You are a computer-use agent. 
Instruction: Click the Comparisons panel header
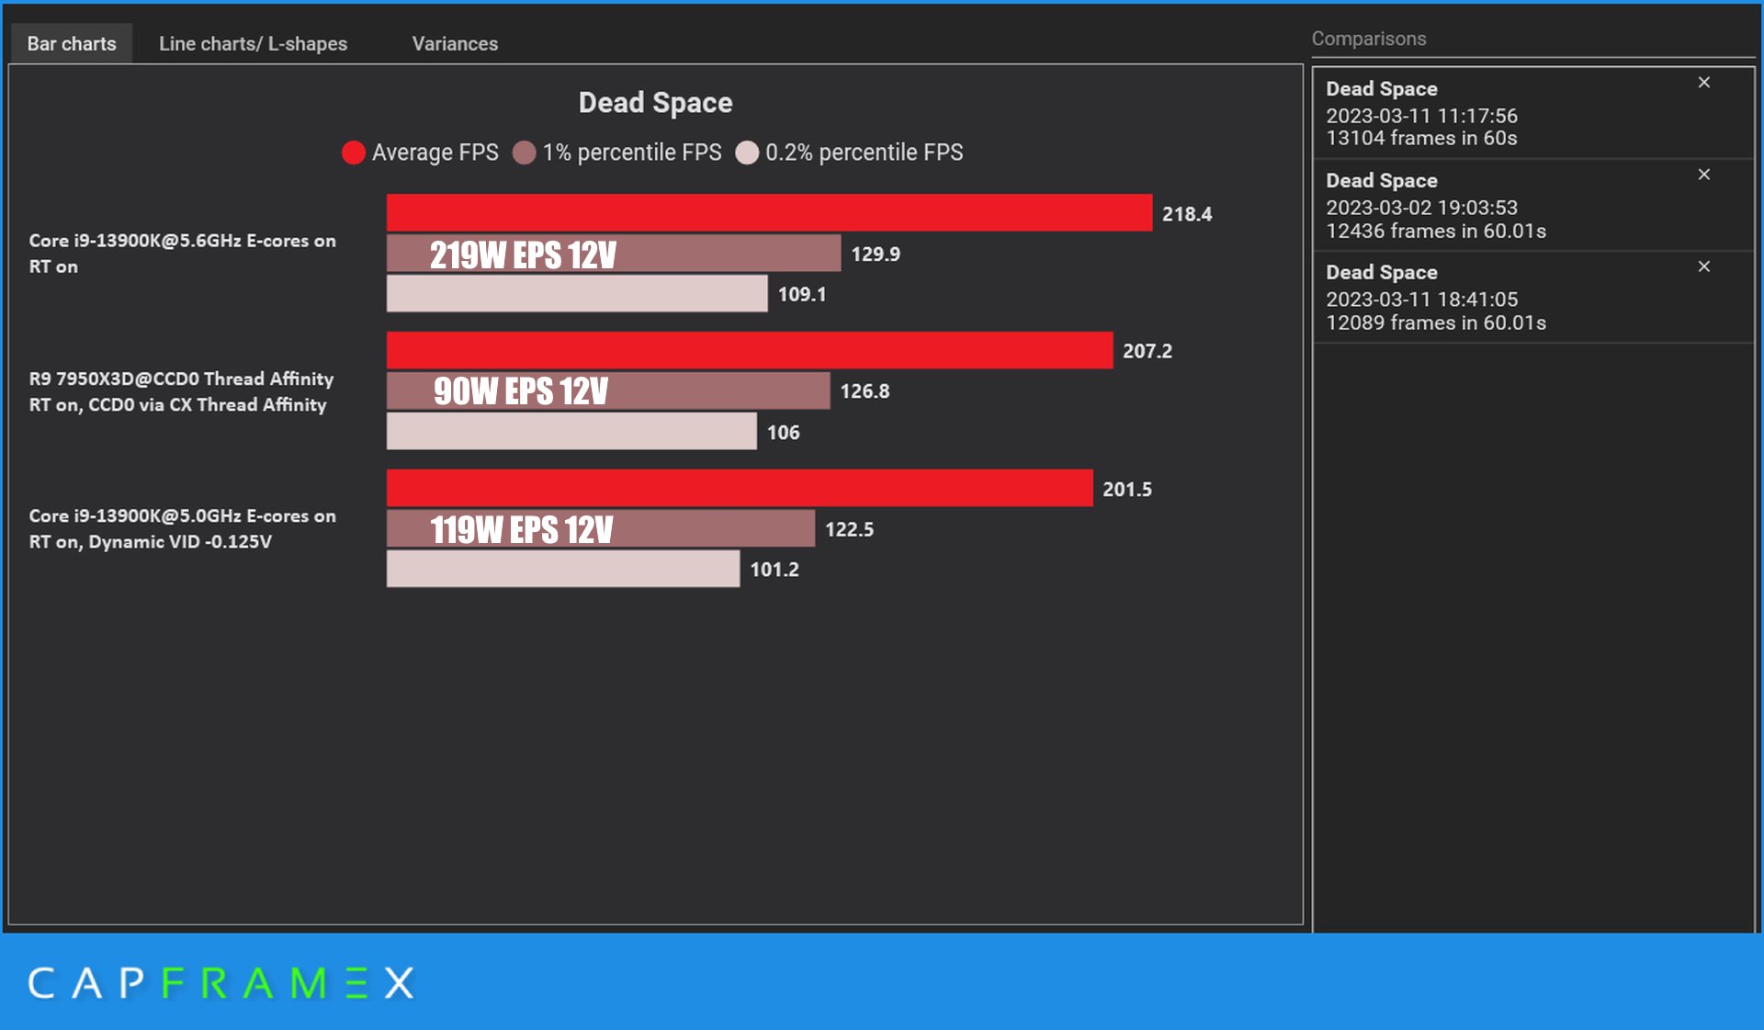coord(1368,39)
